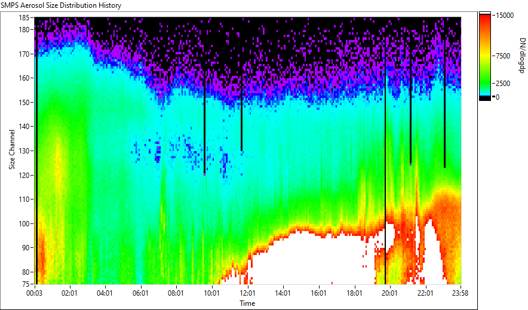Click time tick label 06:01
The width and height of the screenshot is (528, 310).
pyautogui.click(x=140, y=293)
